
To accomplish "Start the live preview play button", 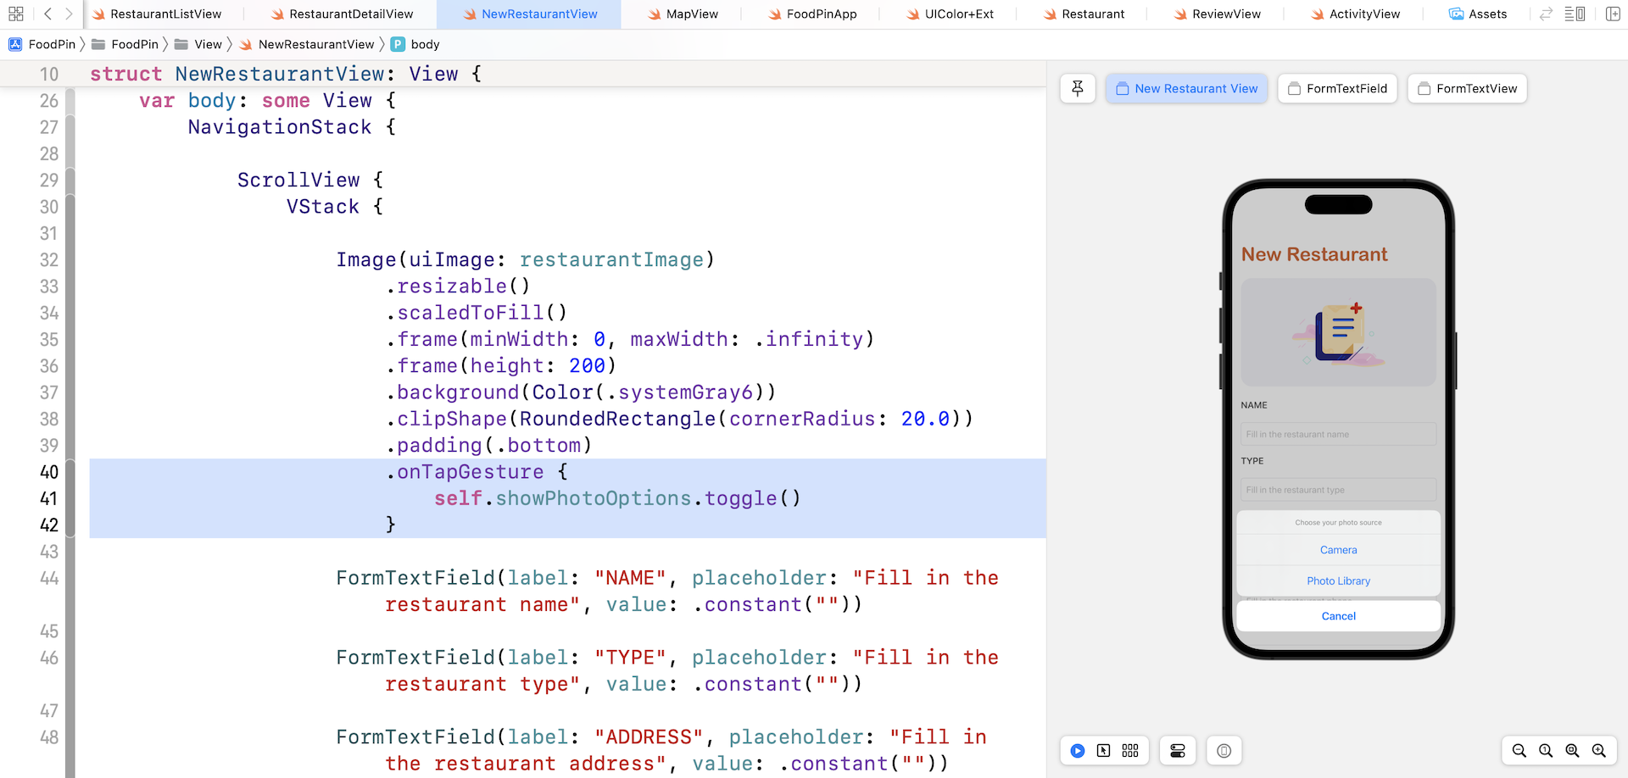I will [x=1077, y=751].
